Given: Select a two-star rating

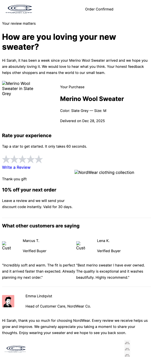Looking at the screenshot, I should tap(14, 159).
